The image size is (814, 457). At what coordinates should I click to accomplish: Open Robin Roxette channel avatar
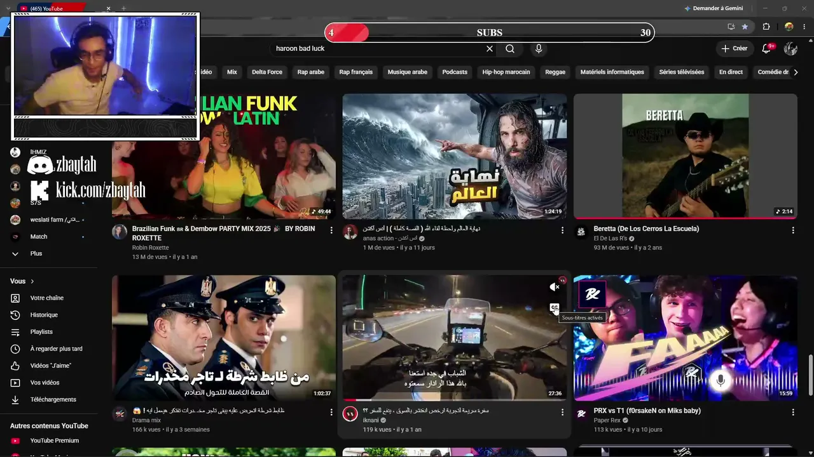pyautogui.click(x=120, y=232)
